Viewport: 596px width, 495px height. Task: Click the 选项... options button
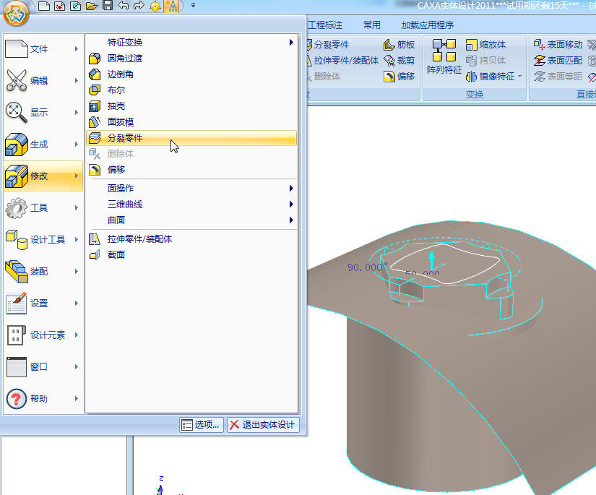(201, 425)
